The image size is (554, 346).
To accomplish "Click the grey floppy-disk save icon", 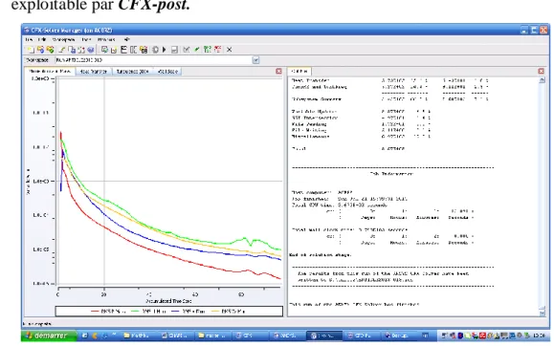I will (174, 50).
